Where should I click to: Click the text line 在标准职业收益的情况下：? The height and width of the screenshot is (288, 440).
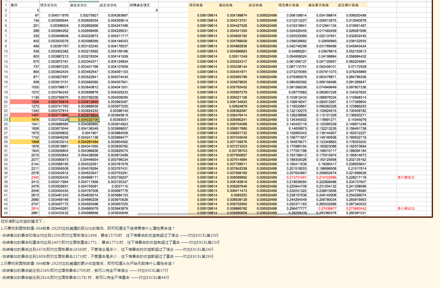click(x=23, y=221)
